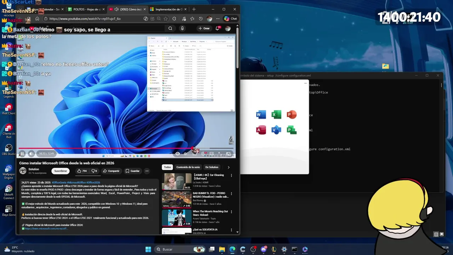Dislike the video showing 8 dislikes
The image size is (453, 255).
tap(94, 171)
